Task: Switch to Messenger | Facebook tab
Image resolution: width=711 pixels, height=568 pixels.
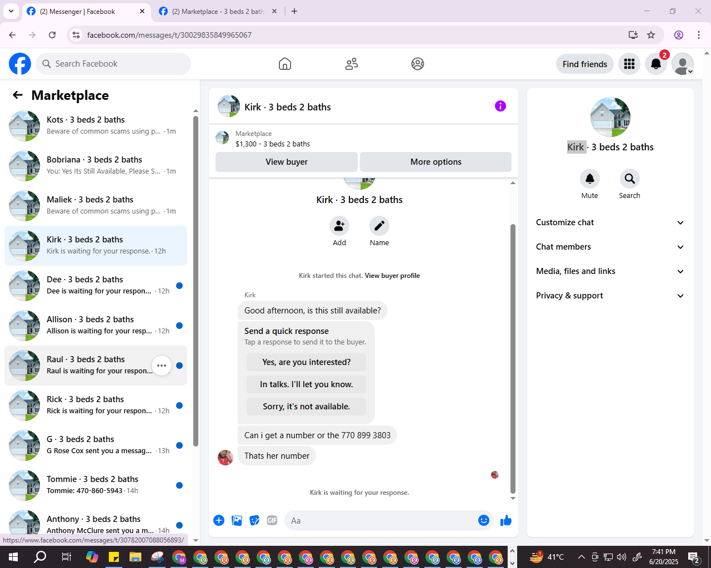Action: tap(86, 12)
